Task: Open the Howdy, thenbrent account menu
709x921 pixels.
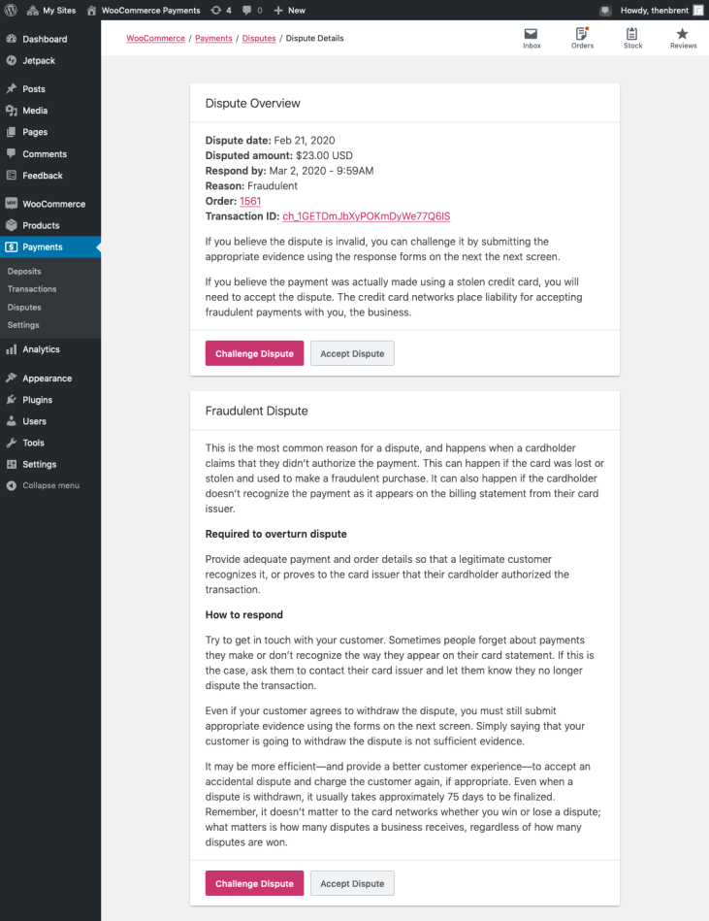Action: pyautogui.click(x=652, y=10)
